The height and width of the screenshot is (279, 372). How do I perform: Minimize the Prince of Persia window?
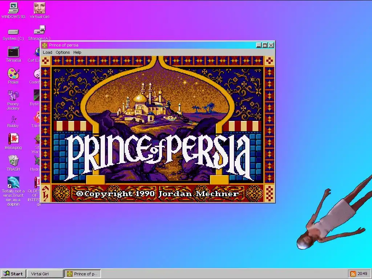point(259,45)
